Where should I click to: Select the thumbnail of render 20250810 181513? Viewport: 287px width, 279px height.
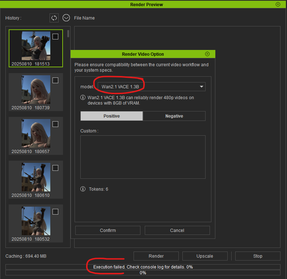(x=36, y=46)
